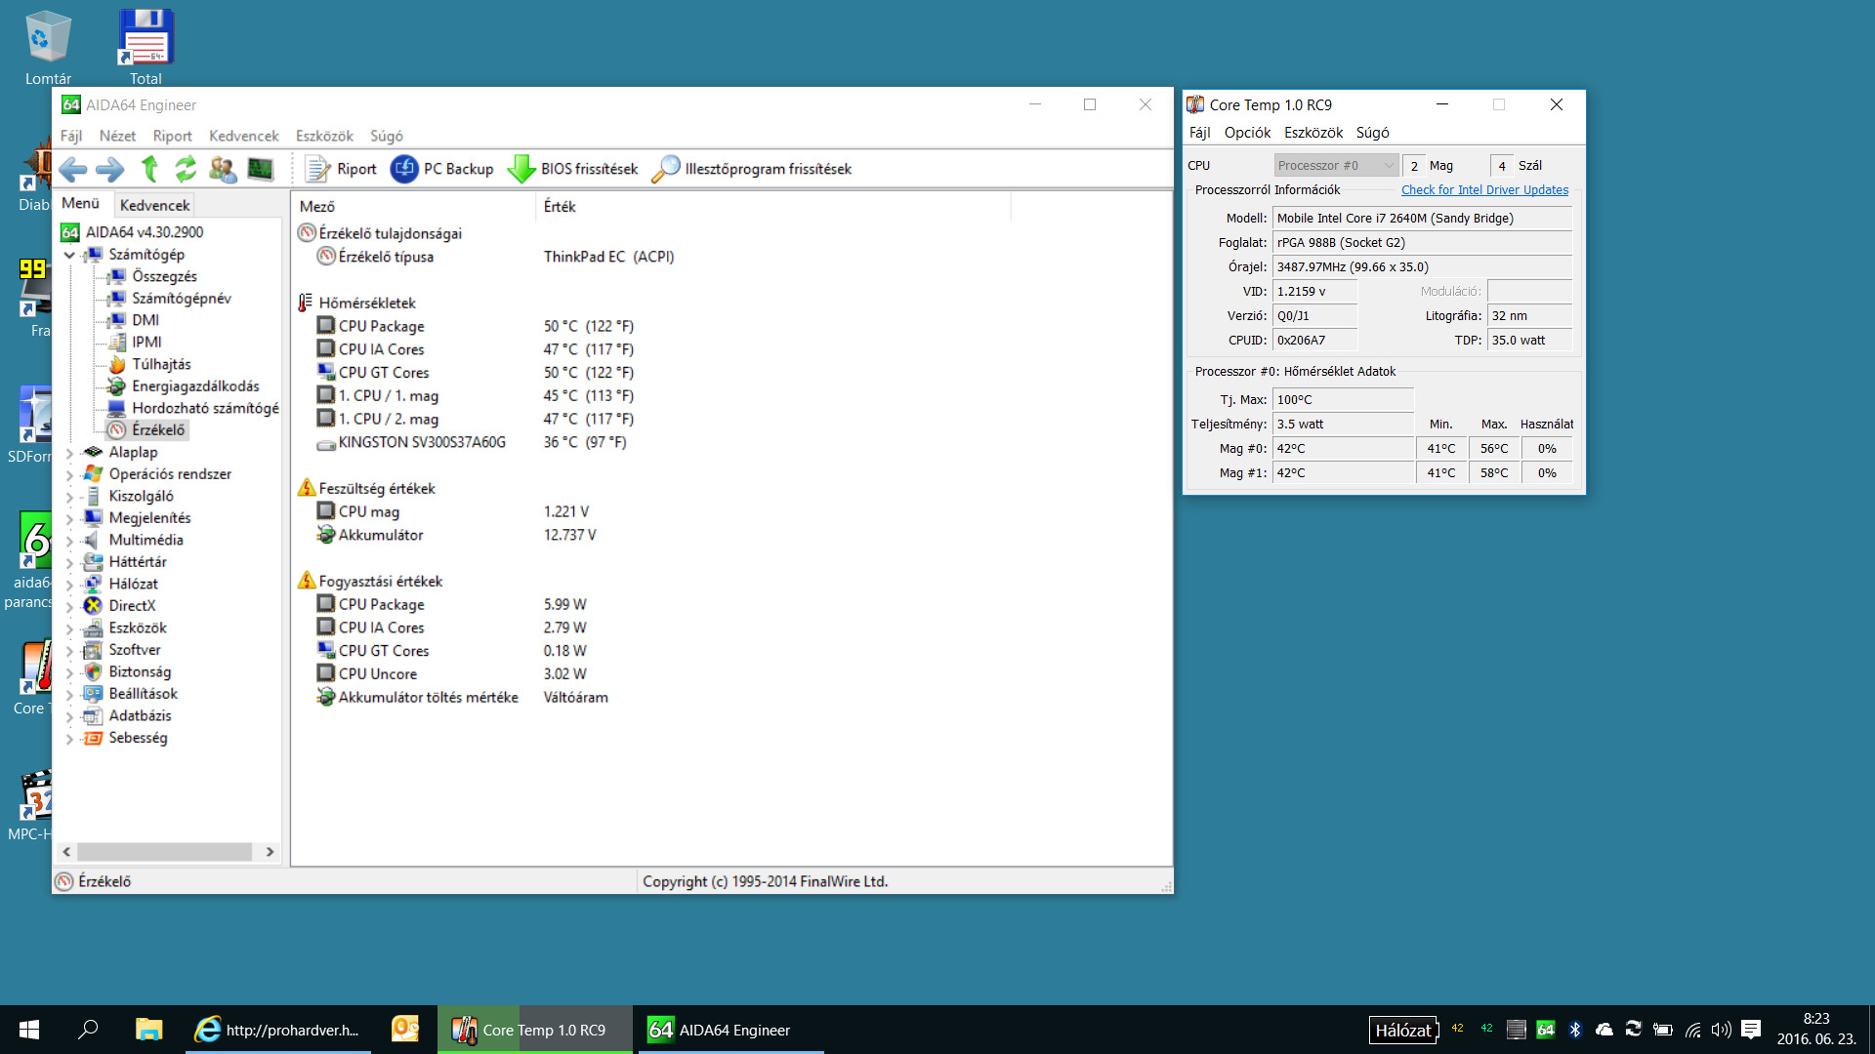This screenshot has width=1875, height=1054.
Task: Expand the Hálózat tree node
Action: coord(69,585)
